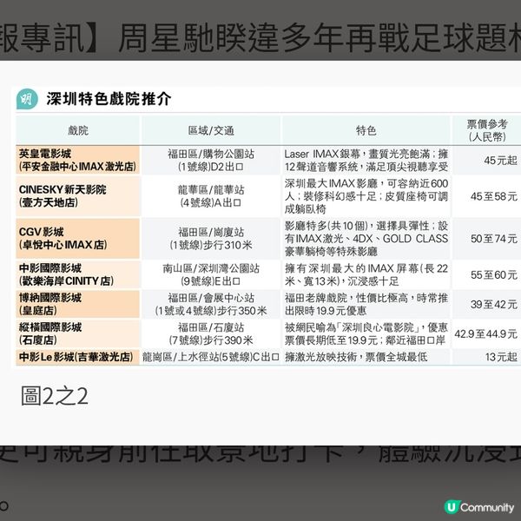Click the 福田區/崗廈站 location cell
Screen dimensions: 521x521
[x=211, y=238]
